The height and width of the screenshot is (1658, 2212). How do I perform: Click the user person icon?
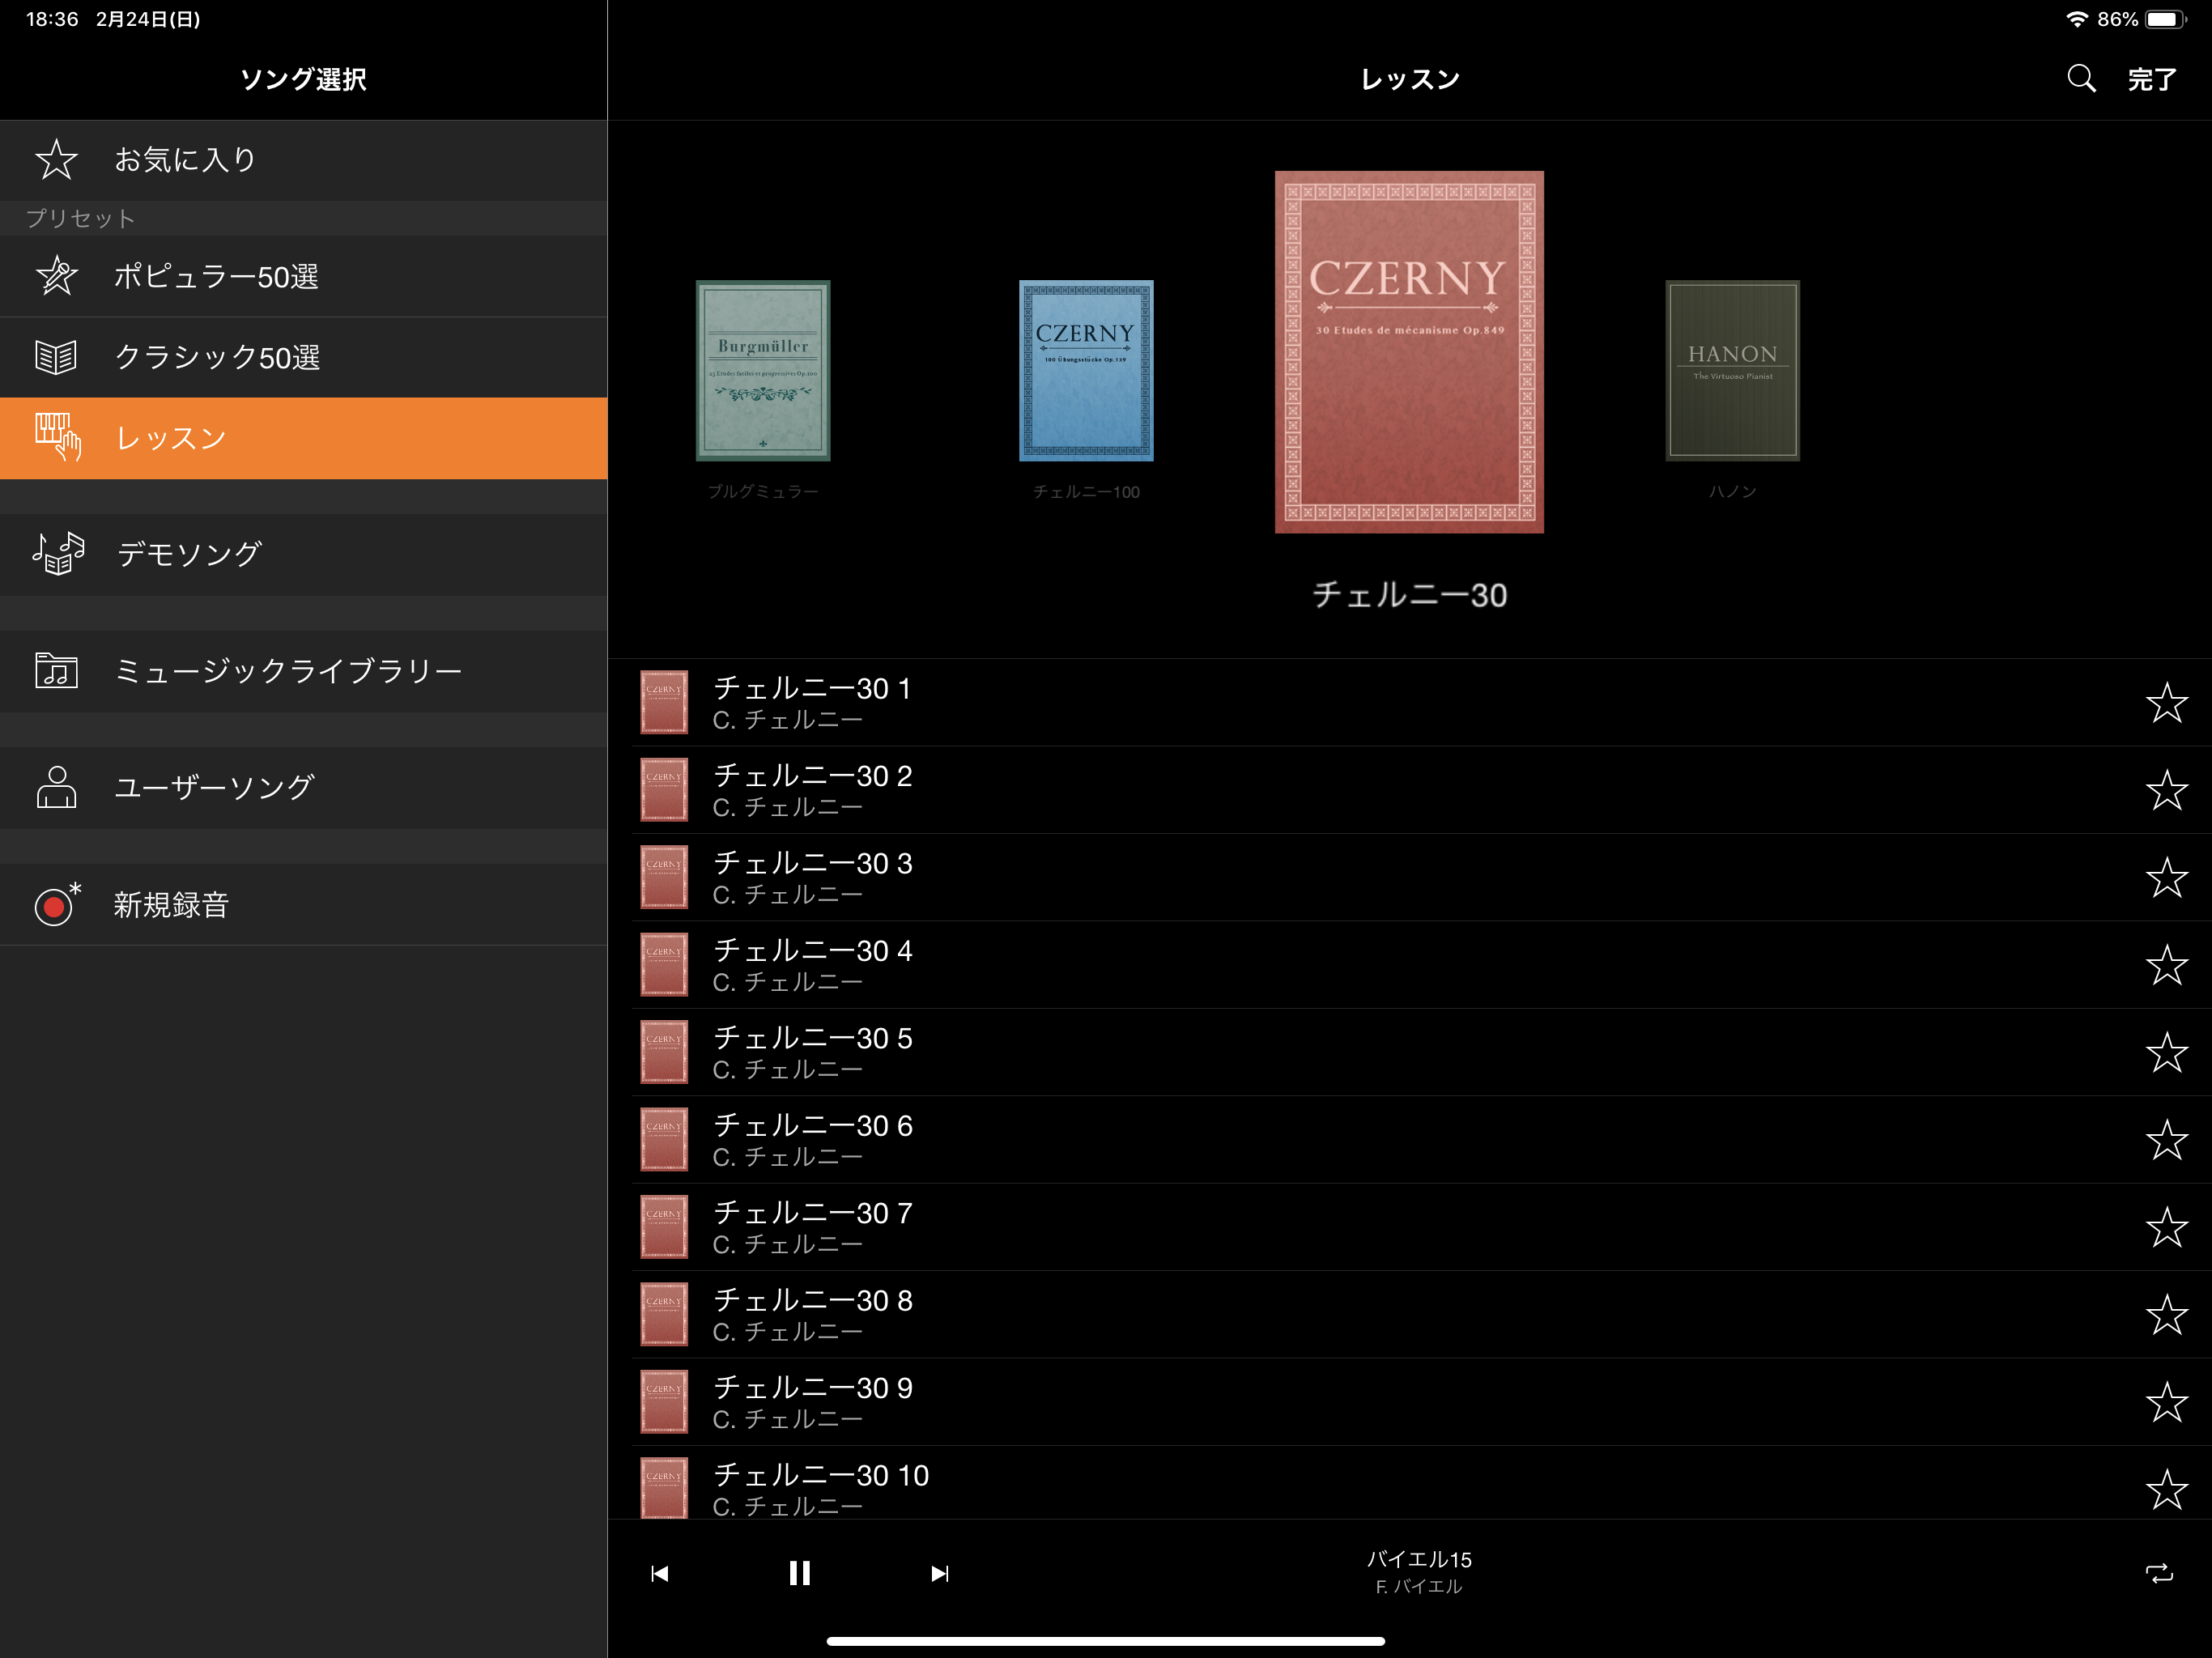pyautogui.click(x=56, y=787)
